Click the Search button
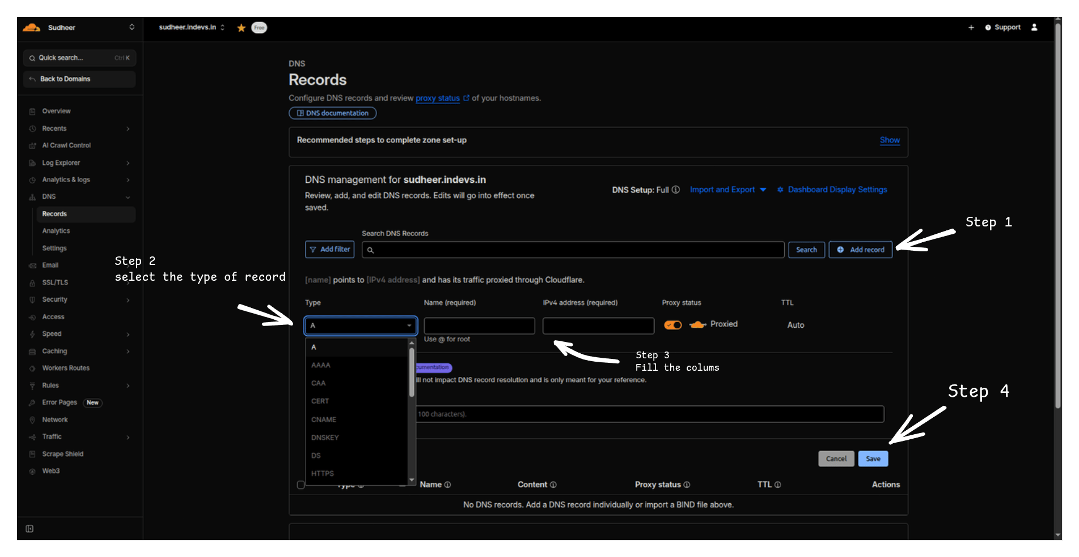The height and width of the screenshot is (557, 1079). tap(806, 250)
